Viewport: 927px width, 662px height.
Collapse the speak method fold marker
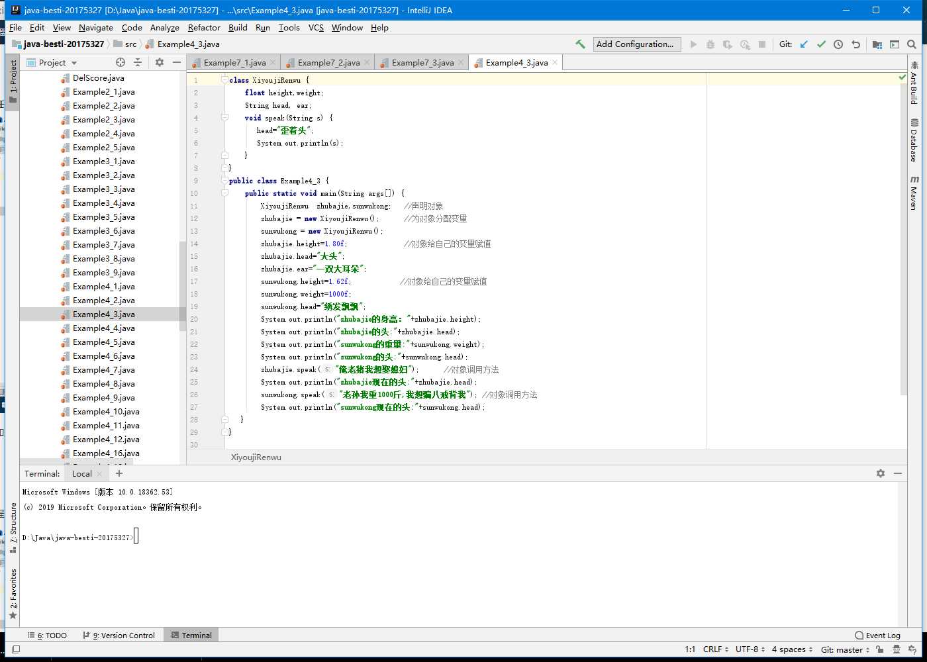coord(224,117)
